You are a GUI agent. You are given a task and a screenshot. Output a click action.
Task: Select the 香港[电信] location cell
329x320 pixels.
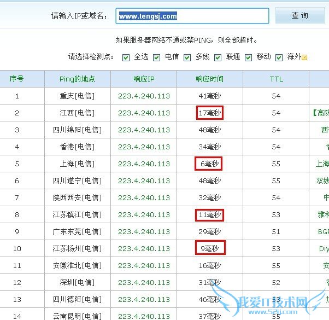[77, 147]
